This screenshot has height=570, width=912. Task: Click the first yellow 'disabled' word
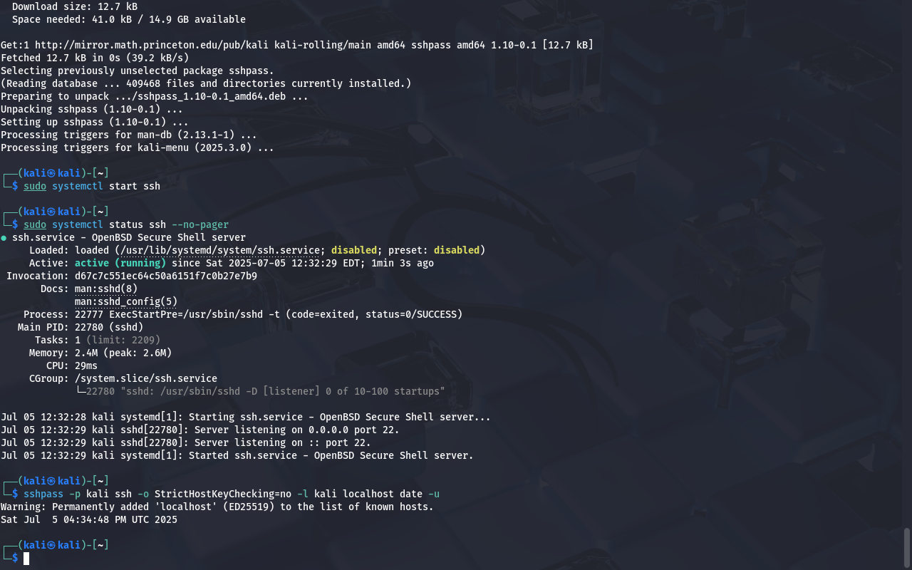(354, 250)
